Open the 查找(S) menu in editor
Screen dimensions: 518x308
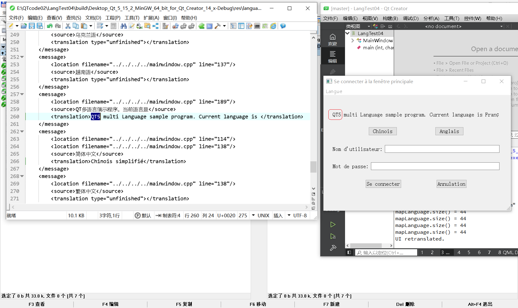(x=73, y=18)
